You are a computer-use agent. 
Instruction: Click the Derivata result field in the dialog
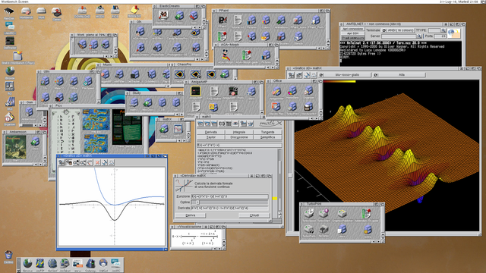tap(229, 208)
